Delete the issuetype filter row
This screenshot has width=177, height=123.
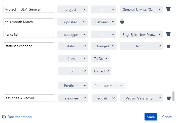168,34
